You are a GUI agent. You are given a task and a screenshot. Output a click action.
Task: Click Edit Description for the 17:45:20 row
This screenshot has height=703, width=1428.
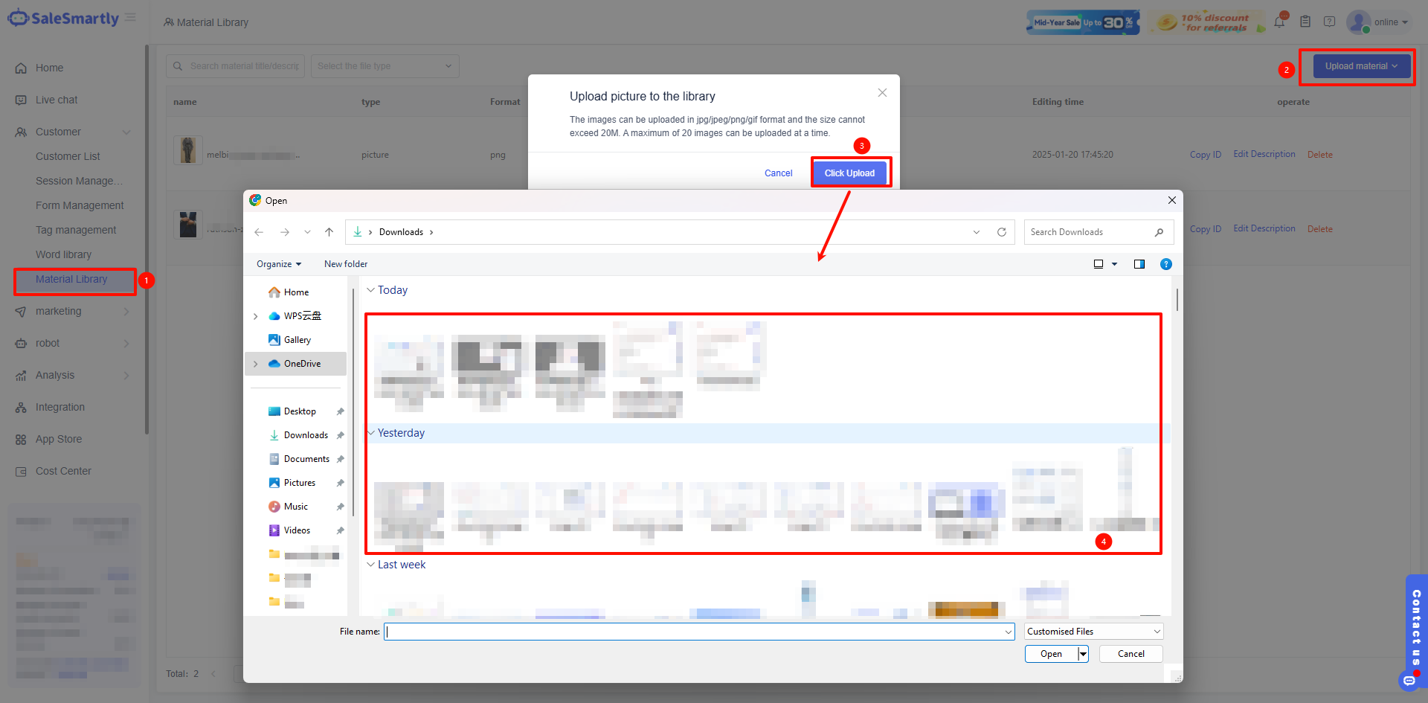click(x=1264, y=154)
